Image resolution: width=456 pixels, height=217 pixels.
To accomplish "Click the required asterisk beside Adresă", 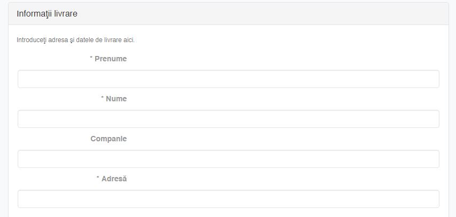I will point(98,179).
